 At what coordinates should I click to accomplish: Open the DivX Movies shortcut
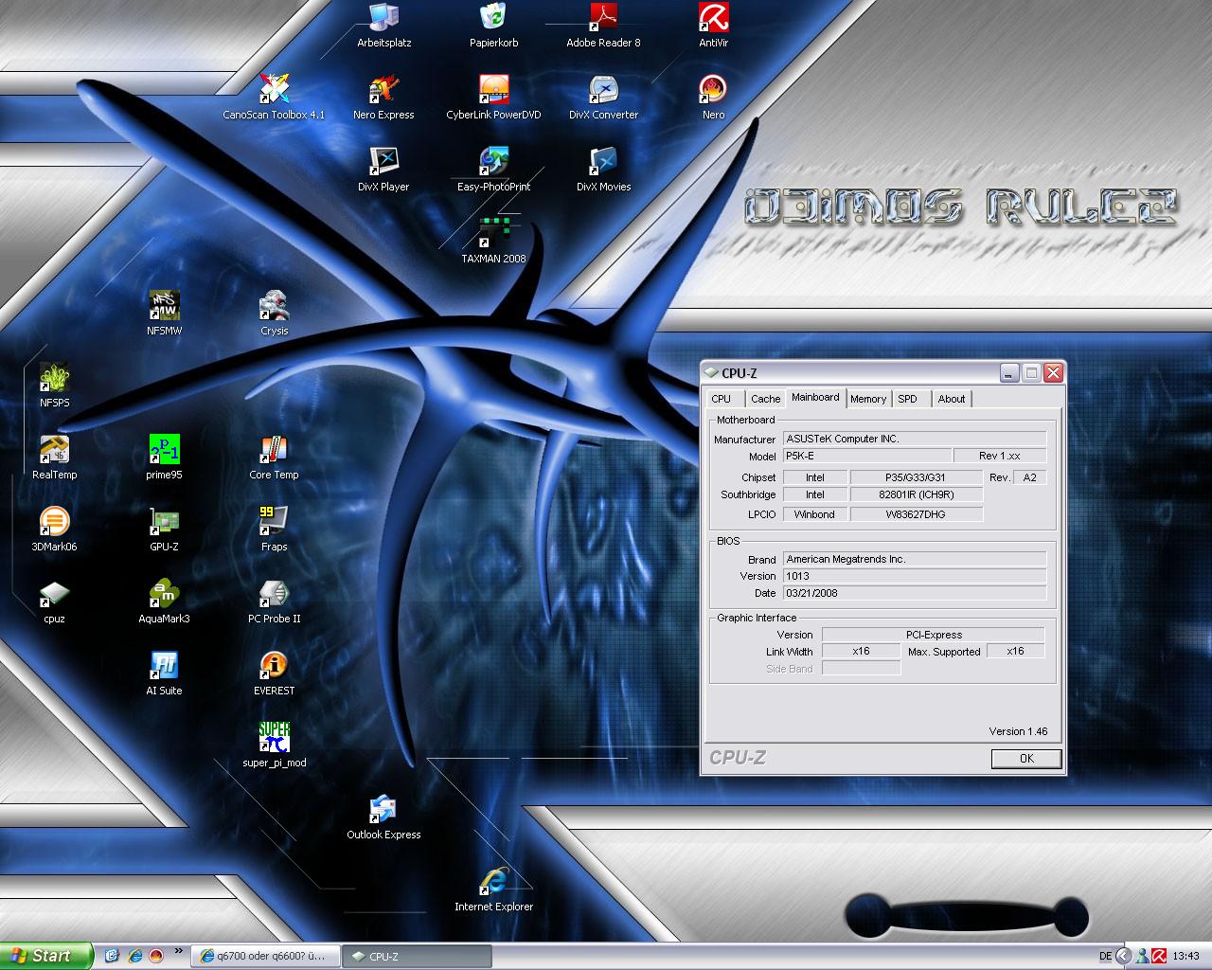(603, 170)
